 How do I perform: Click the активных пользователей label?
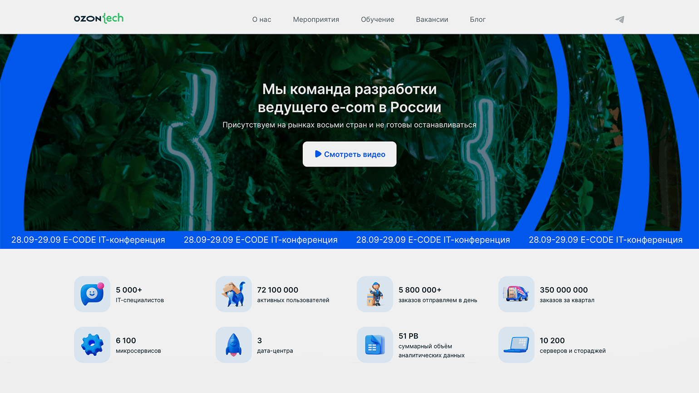pos(293,300)
